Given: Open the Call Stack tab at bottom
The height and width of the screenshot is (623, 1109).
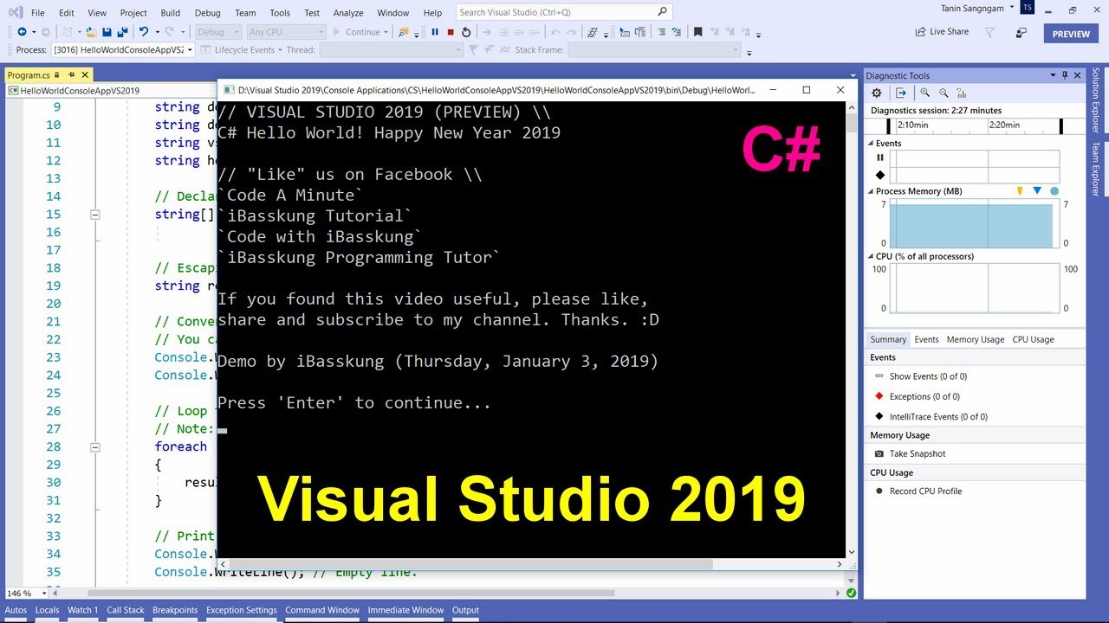Looking at the screenshot, I should pos(126,610).
